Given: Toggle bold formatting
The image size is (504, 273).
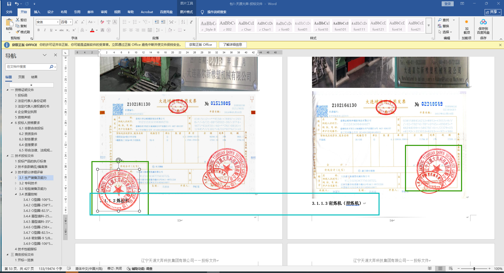Looking at the screenshot, I should point(39,30).
